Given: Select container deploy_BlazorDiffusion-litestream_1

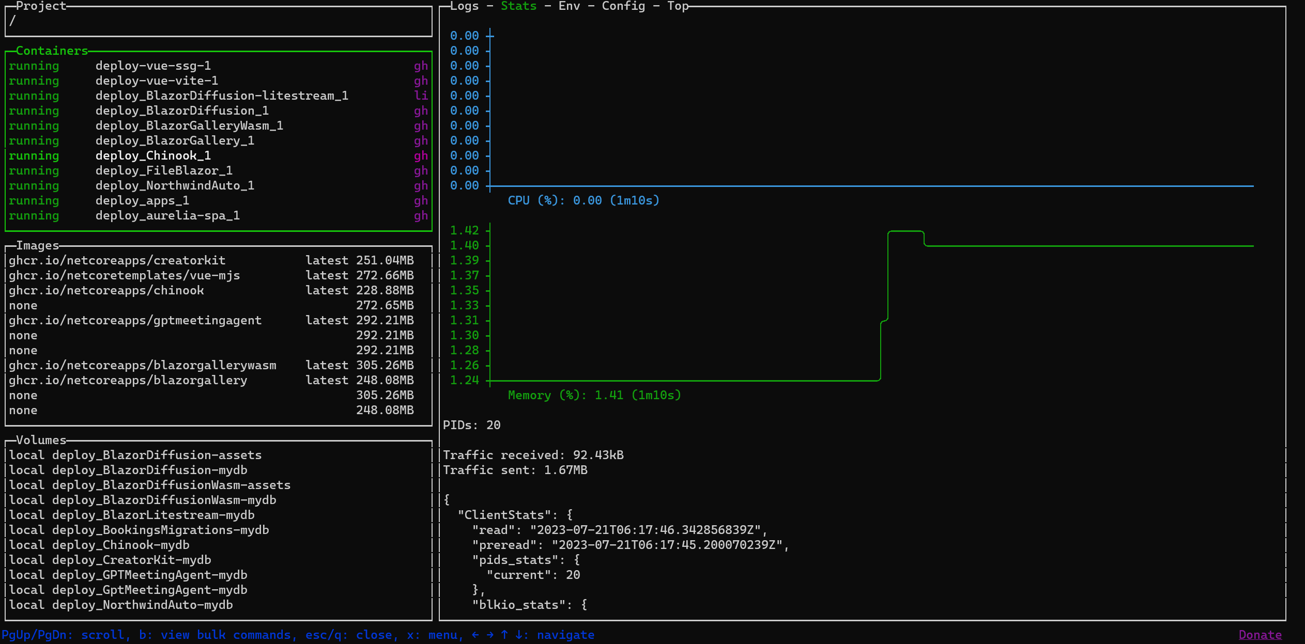Looking at the screenshot, I should (x=221, y=96).
